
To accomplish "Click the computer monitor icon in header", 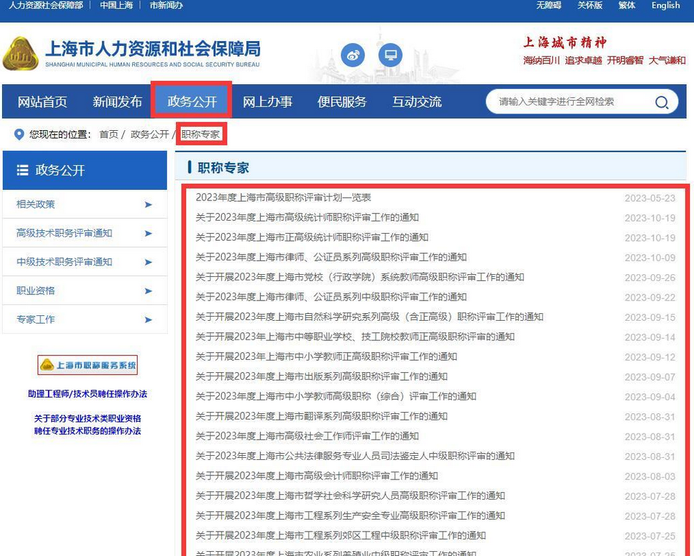I will click(390, 56).
